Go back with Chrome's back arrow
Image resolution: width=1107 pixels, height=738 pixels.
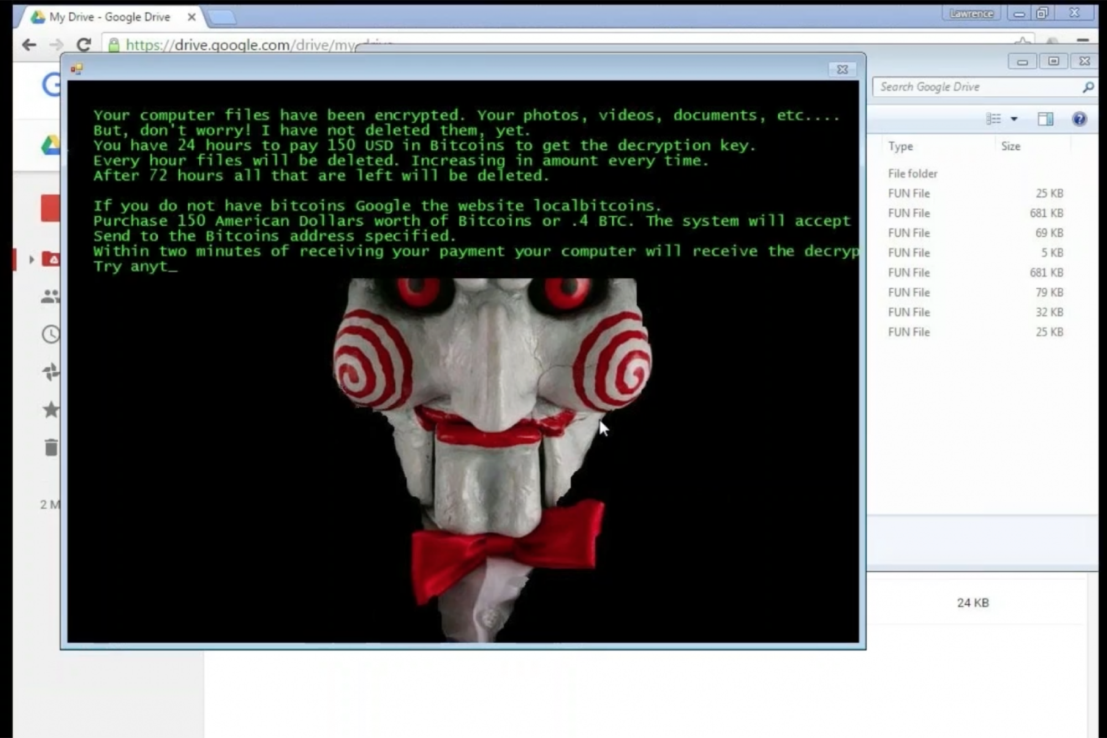[29, 45]
